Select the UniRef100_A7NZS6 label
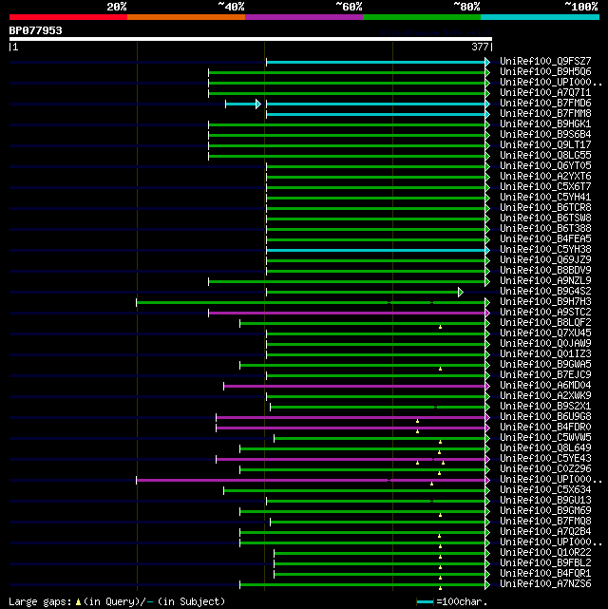The width and height of the screenshot is (608, 609). pos(545,584)
